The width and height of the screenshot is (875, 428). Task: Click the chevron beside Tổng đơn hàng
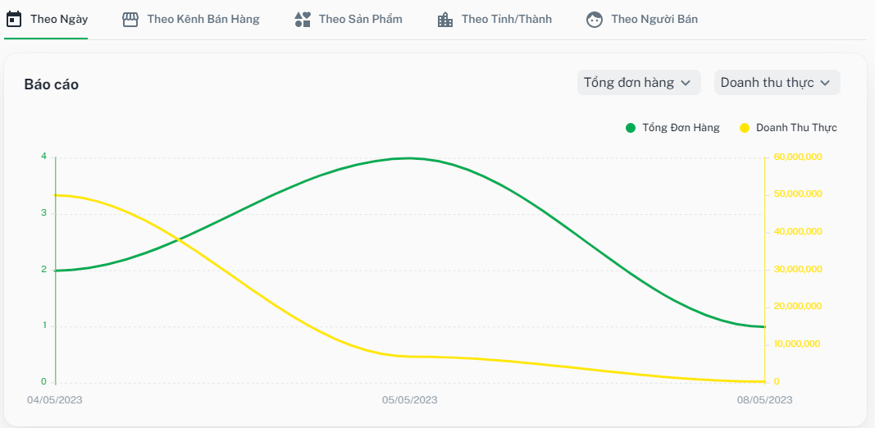coord(686,83)
